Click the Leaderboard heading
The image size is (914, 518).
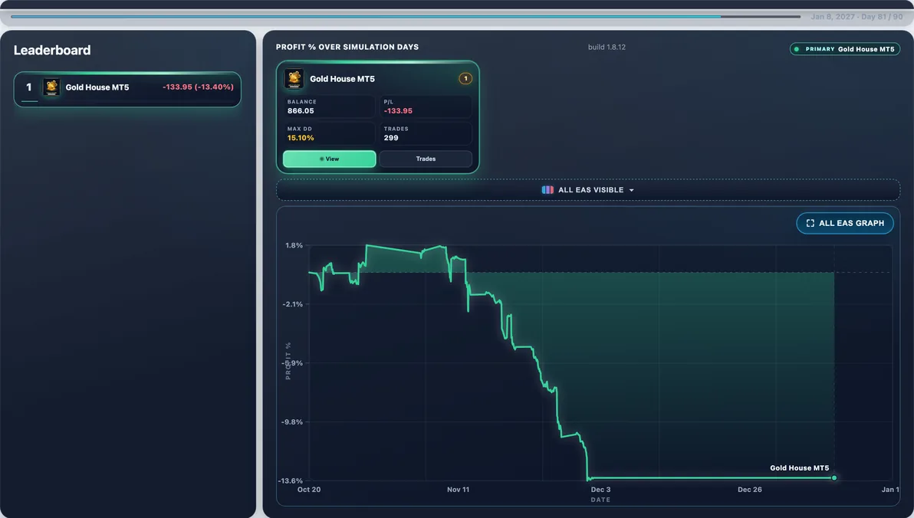pyautogui.click(x=52, y=50)
